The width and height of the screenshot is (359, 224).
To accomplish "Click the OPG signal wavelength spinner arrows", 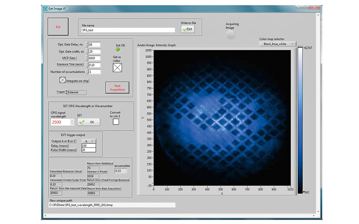I will [71, 122].
